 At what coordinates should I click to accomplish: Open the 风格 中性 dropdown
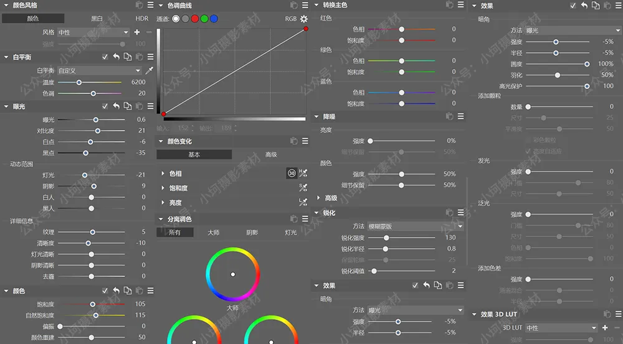pyautogui.click(x=93, y=32)
